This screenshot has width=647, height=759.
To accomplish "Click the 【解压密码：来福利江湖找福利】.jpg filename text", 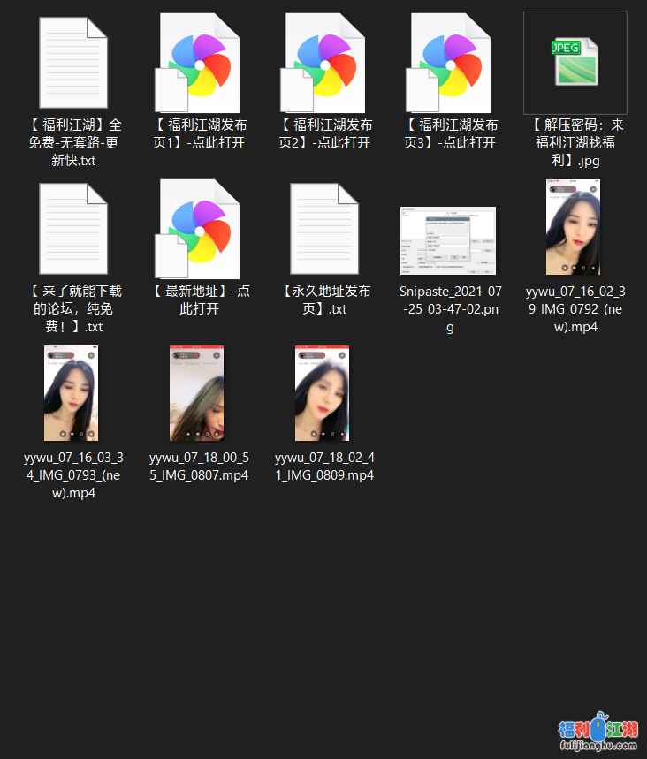I will click(575, 143).
